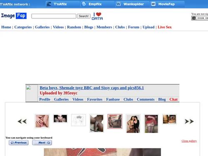Viewport: 208px width, 156px height.
Task: Click the Close gallery link
Action: [189, 141]
